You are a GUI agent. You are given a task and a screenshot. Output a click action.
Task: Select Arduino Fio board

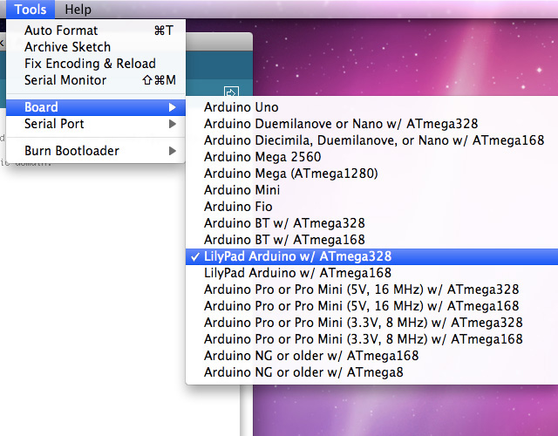[x=238, y=207]
